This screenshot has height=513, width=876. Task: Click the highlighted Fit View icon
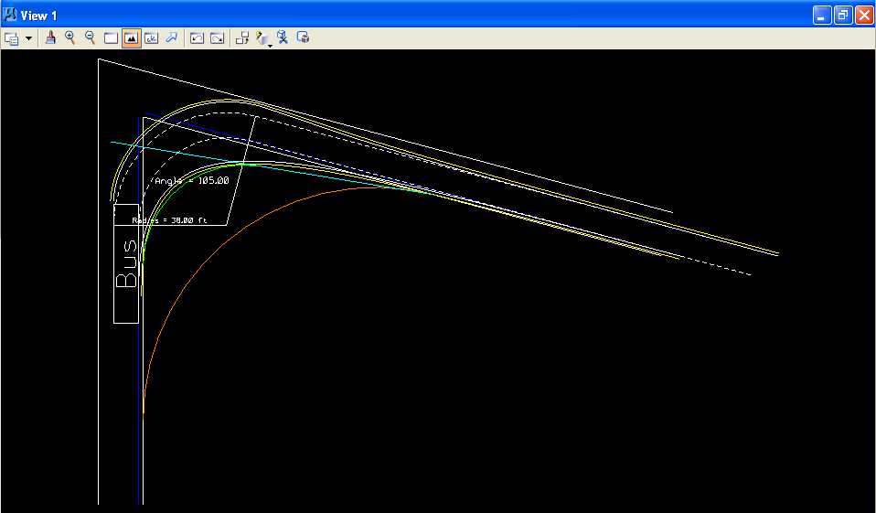point(131,38)
